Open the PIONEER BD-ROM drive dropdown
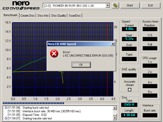The image size is (163, 122). click(107, 5)
